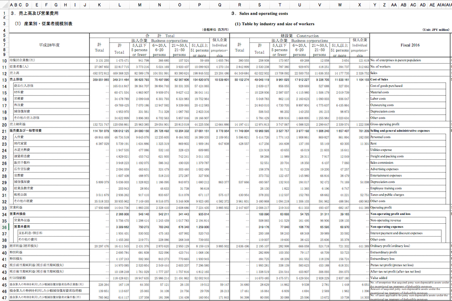The height and width of the screenshot is (301, 452).
Task: Click the 'No. of workers' label
Action: (380, 67)
